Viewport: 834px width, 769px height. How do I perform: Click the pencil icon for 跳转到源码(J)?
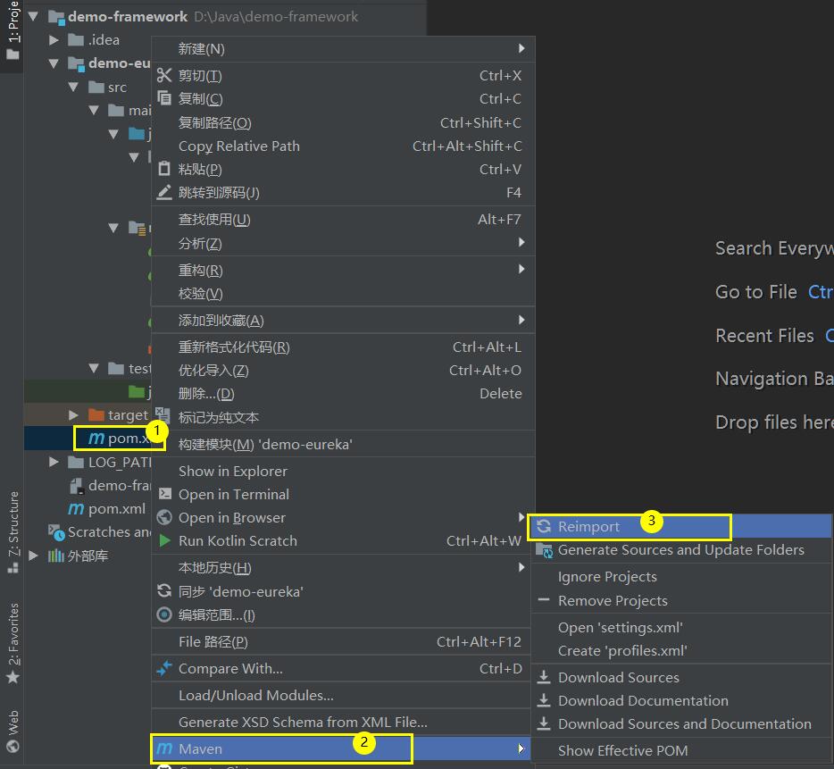tap(164, 193)
